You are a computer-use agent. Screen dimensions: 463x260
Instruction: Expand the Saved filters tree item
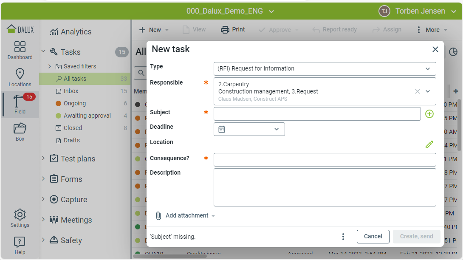point(50,66)
